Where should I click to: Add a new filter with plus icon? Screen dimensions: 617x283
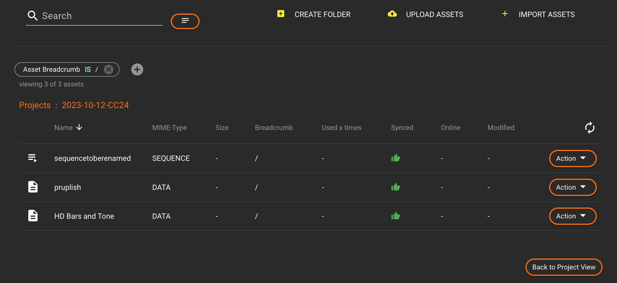(x=137, y=69)
